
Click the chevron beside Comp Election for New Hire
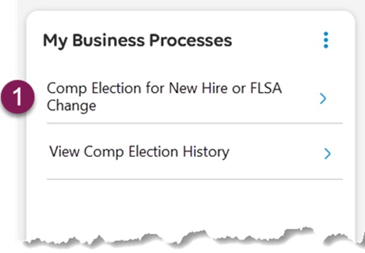[x=323, y=98]
